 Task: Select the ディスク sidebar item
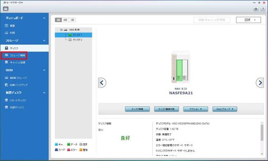tap(24, 48)
